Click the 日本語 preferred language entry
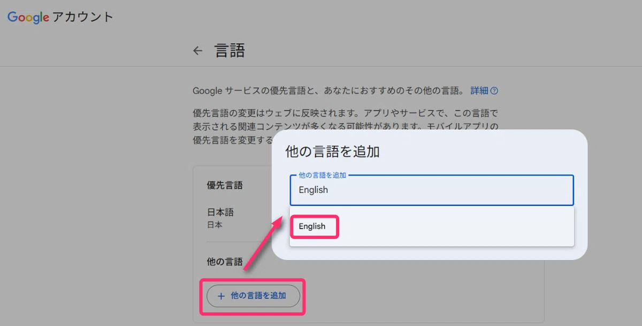 220,218
